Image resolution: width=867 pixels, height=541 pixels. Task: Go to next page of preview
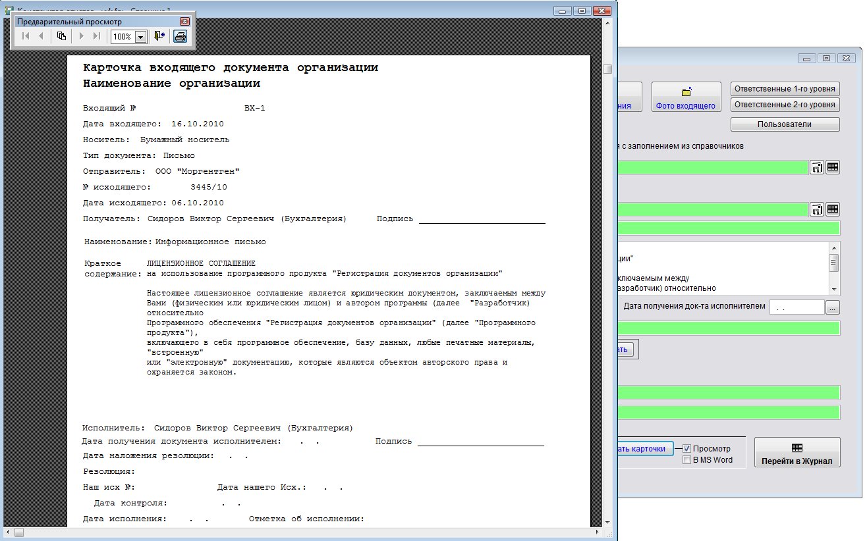click(82, 36)
